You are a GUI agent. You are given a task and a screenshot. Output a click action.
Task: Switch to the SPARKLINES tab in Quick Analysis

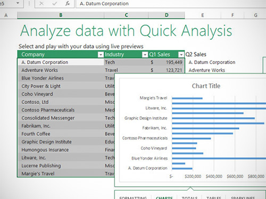pyautogui.click(x=243, y=197)
